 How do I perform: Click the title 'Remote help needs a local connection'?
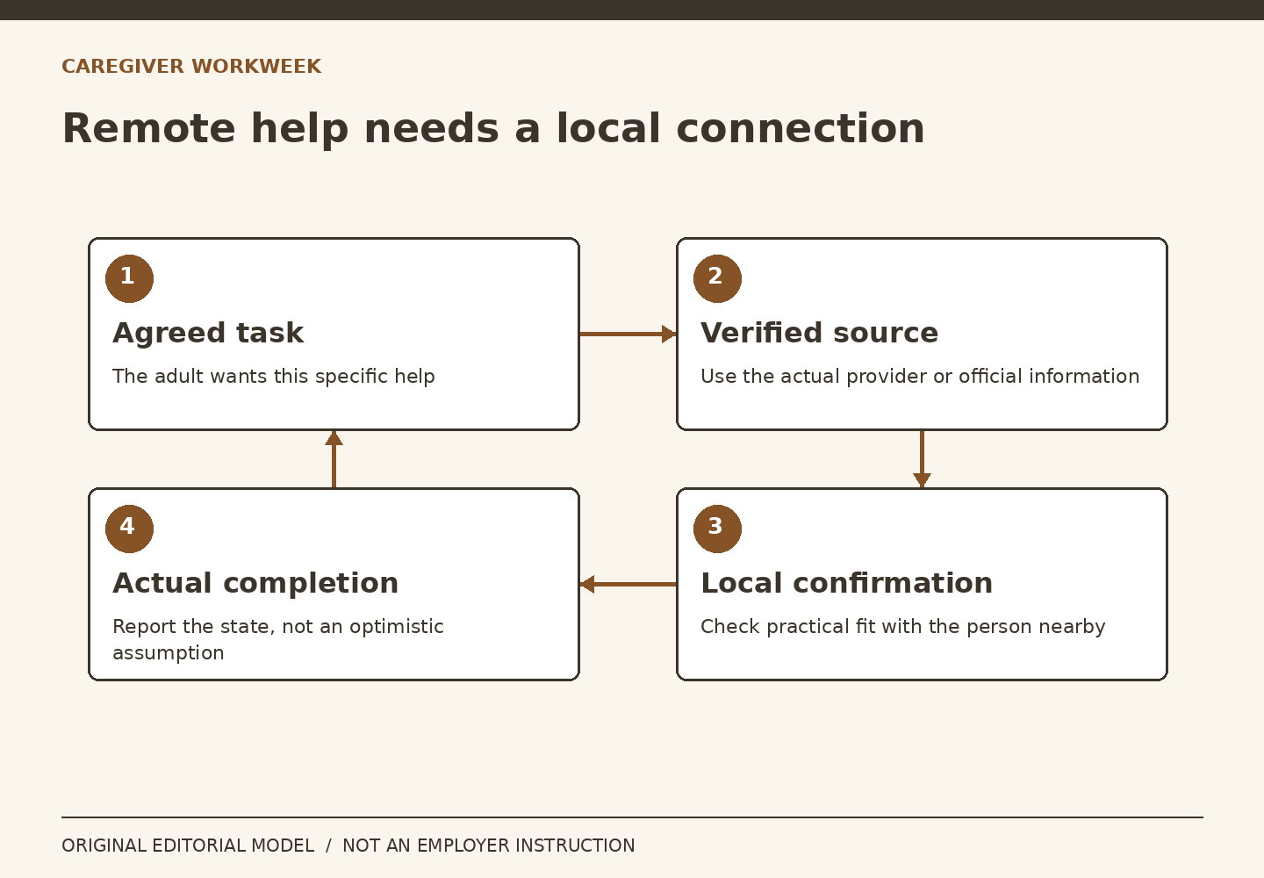[x=493, y=129]
